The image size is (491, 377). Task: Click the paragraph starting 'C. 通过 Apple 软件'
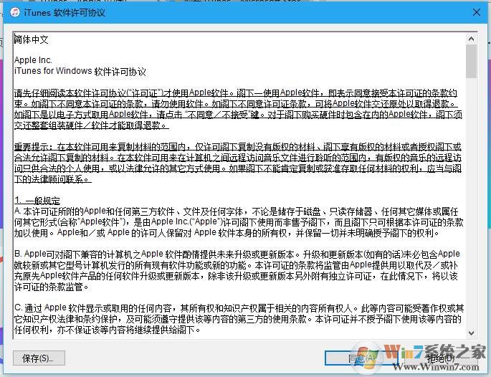coord(239,319)
